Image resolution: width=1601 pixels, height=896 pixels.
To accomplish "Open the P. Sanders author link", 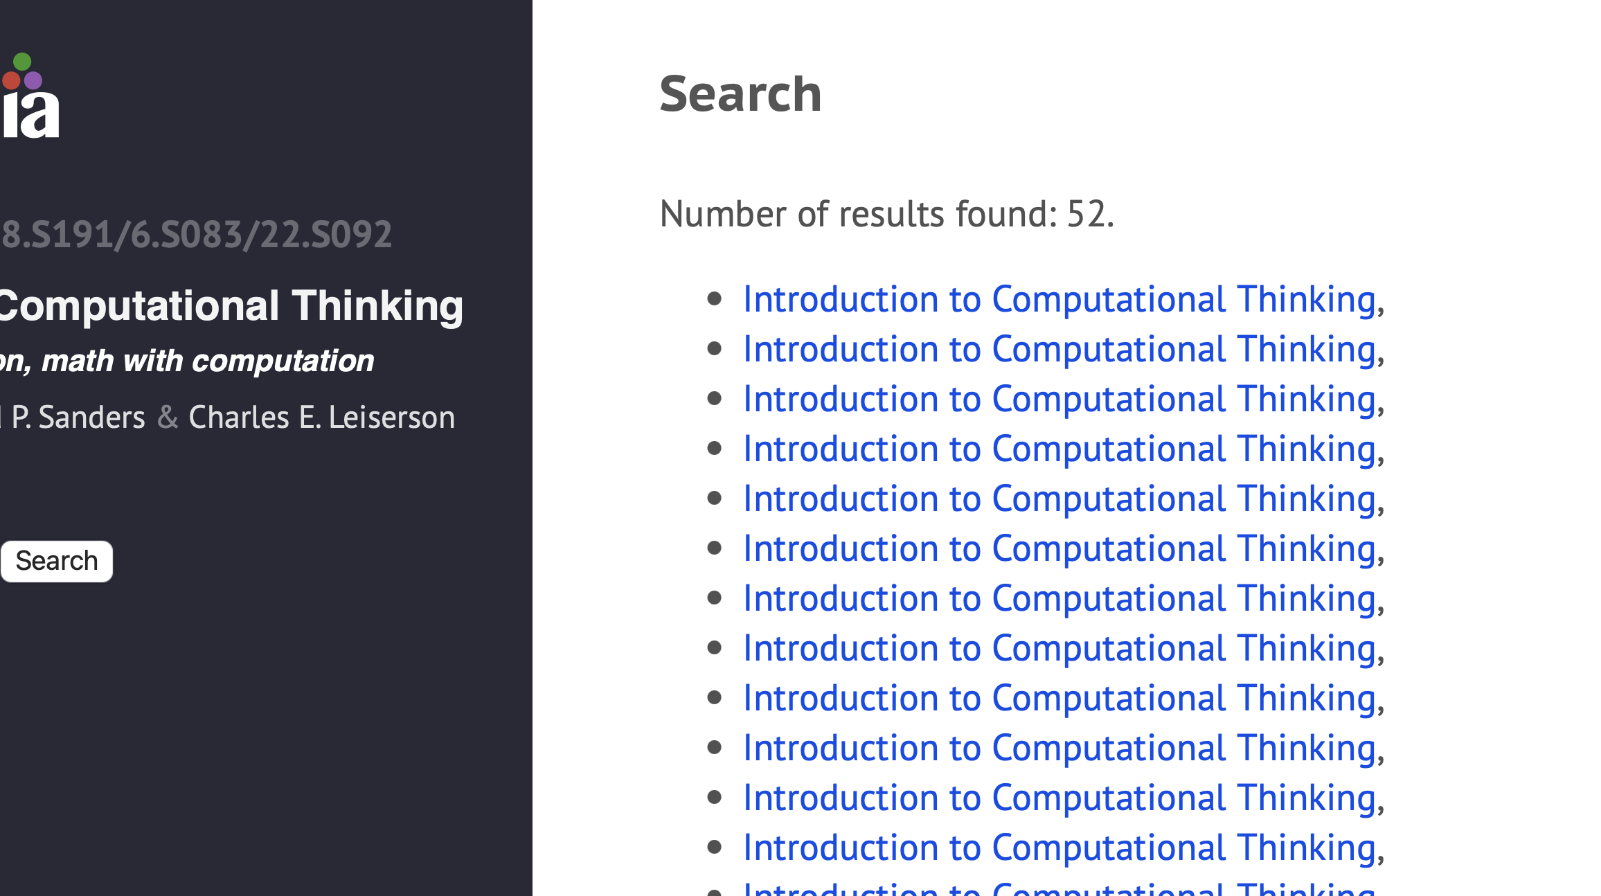I will click(x=78, y=418).
